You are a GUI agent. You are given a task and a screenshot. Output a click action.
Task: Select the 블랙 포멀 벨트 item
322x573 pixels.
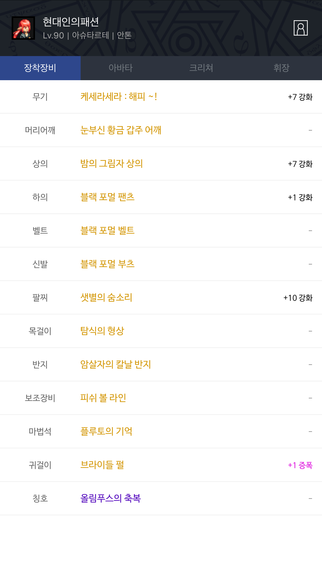coord(107,230)
